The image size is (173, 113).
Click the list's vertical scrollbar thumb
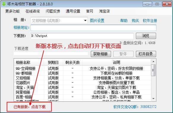[x=153, y=70]
